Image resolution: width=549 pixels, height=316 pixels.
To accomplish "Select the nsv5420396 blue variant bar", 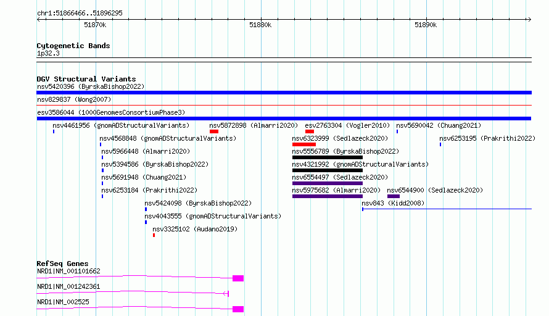I will click(284, 93).
